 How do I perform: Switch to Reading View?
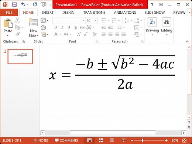point(112,140)
